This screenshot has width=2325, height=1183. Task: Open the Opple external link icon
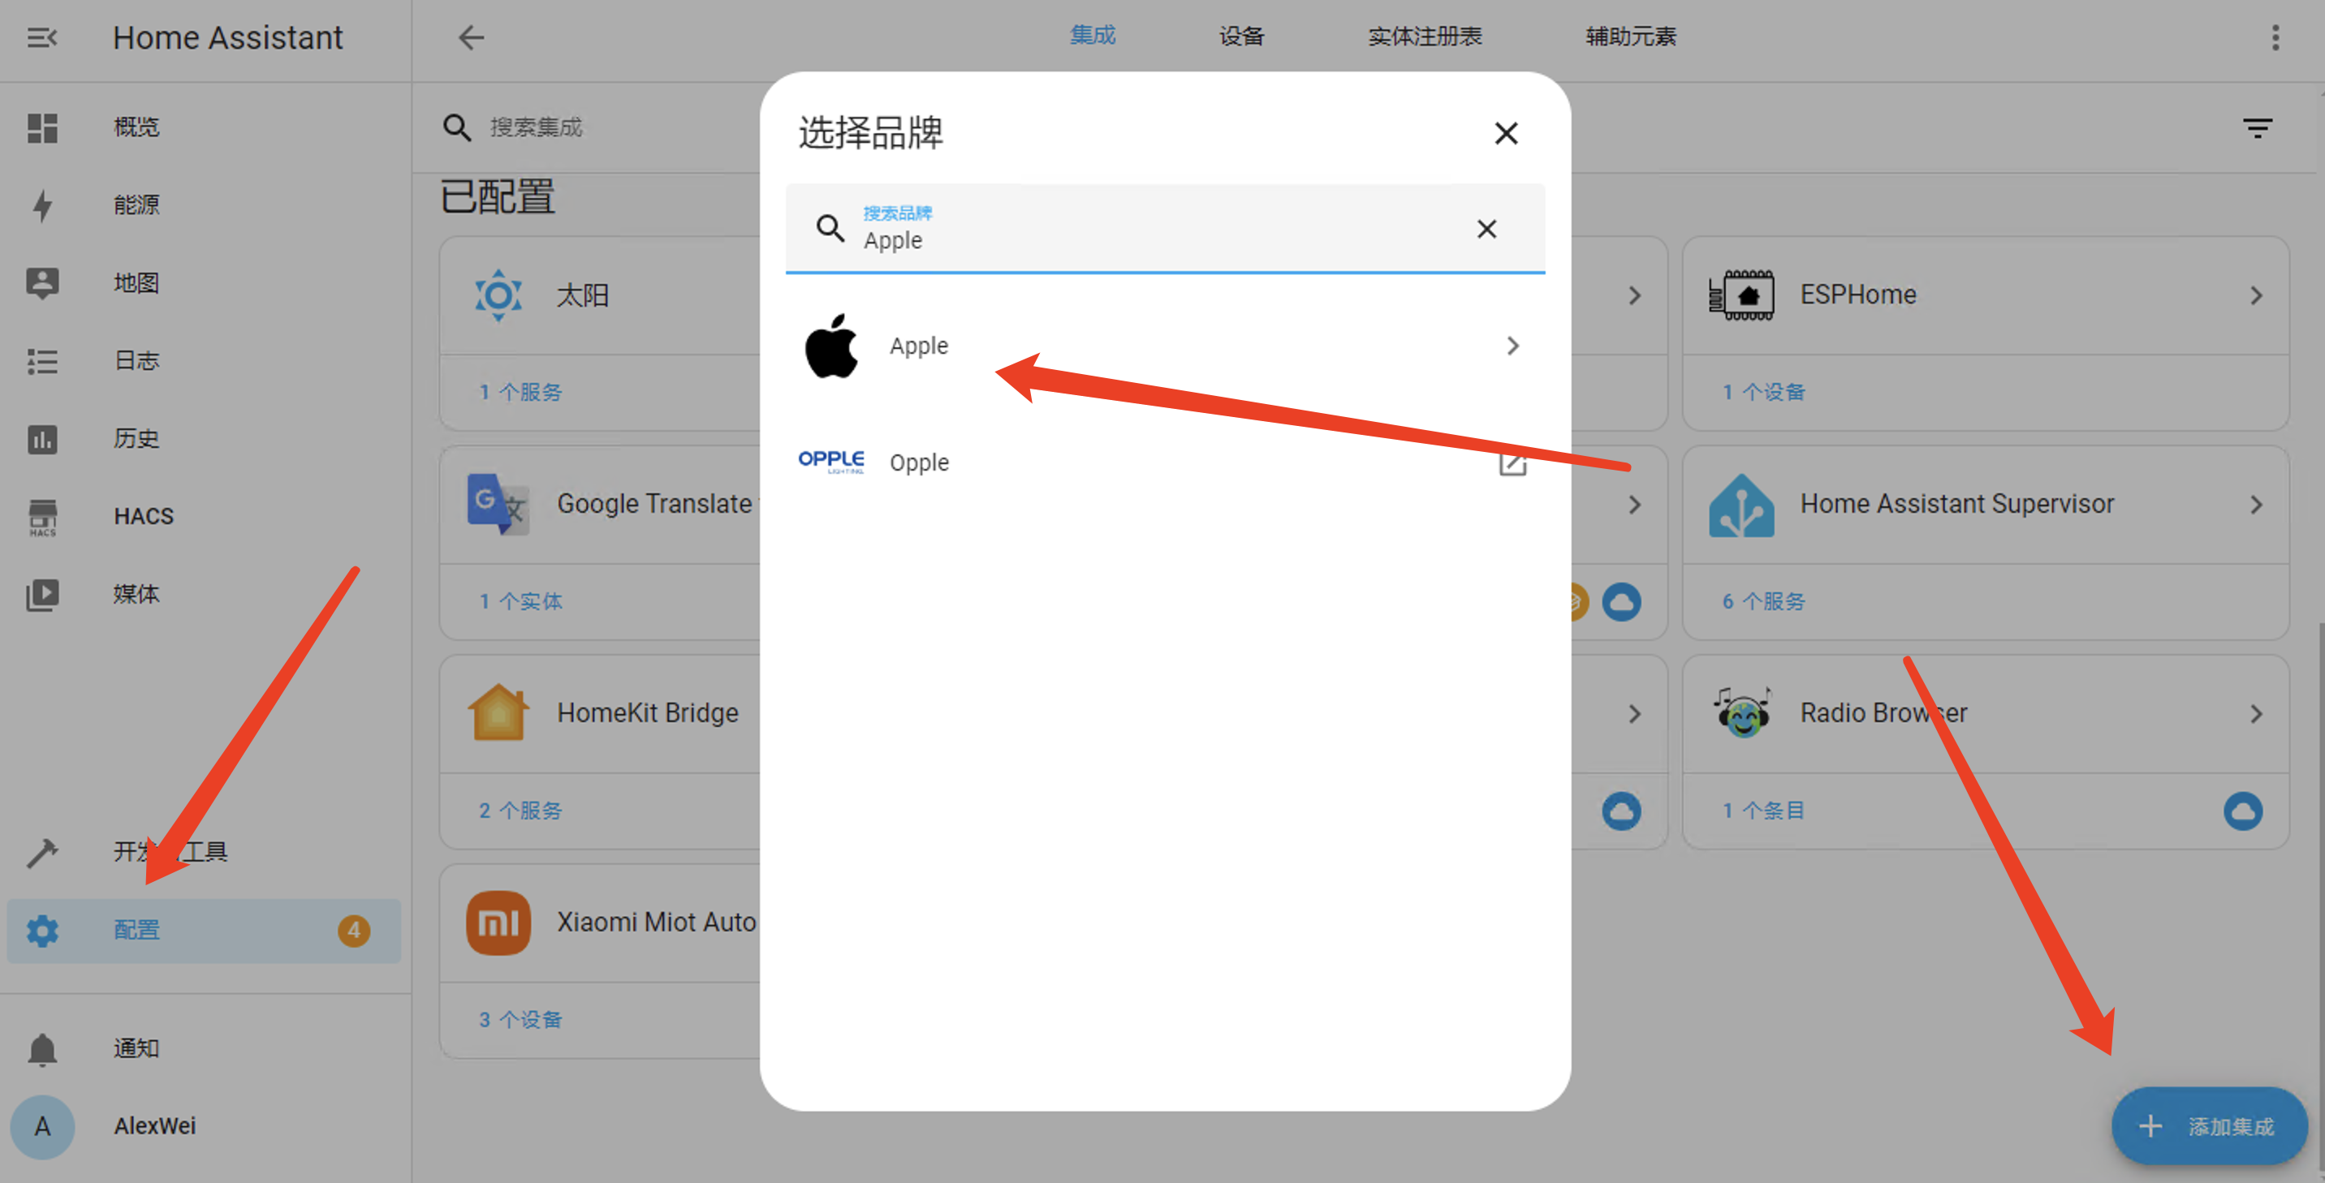click(x=1512, y=464)
